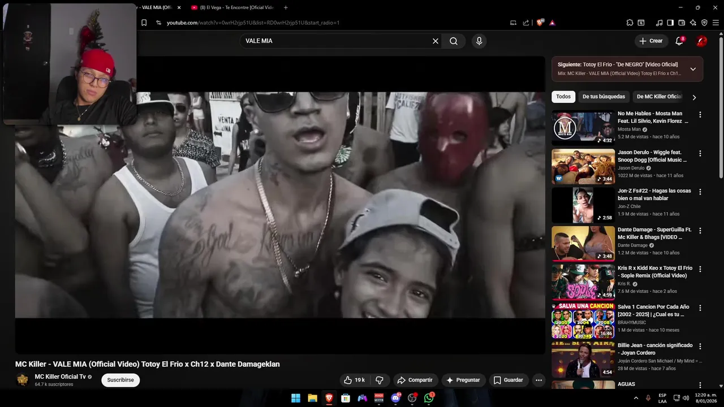Image resolution: width=724 pixels, height=407 pixels.
Task: Open WhatsApp from taskbar
Action: tap(429, 398)
